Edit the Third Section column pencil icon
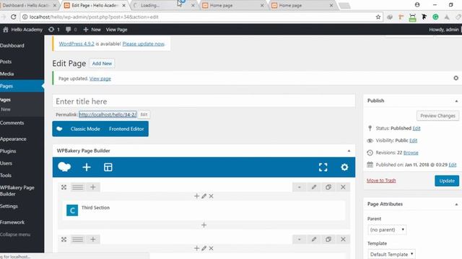Screen dimensions: 462x259 coord(204,196)
